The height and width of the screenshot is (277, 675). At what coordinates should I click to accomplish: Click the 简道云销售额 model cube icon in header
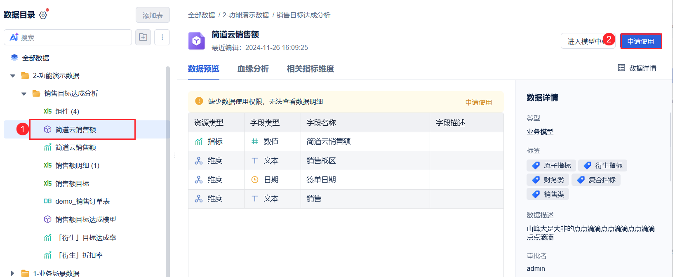196,41
